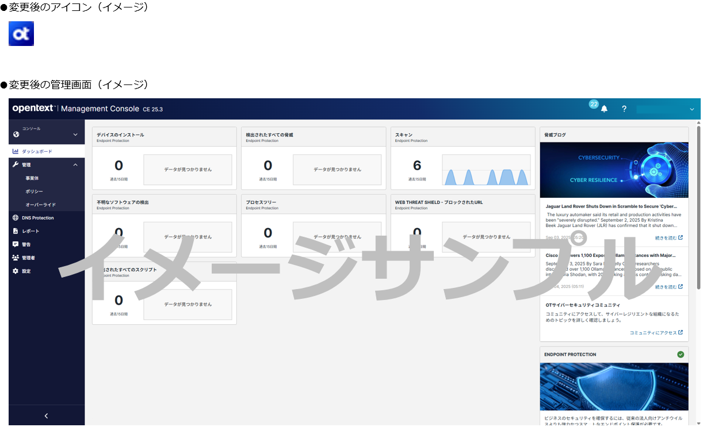Image resolution: width=703 pixels, height=427 pixels.
Task: Open 設定 via the gear icon
Action: point(16,271)
